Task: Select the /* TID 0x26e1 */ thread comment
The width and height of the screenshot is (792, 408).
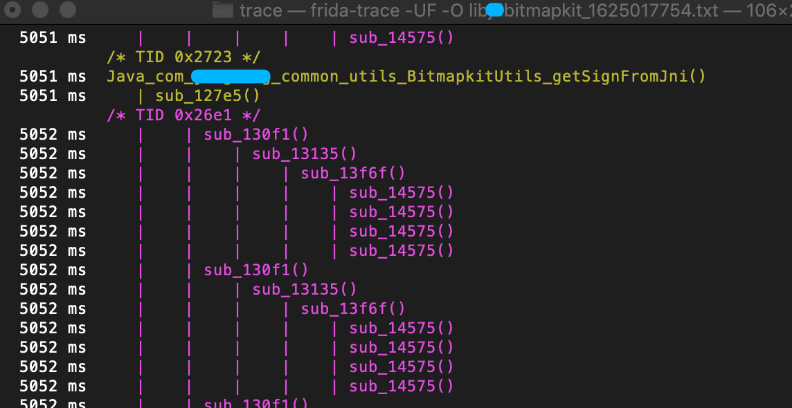Action: (x=183, y=115)
